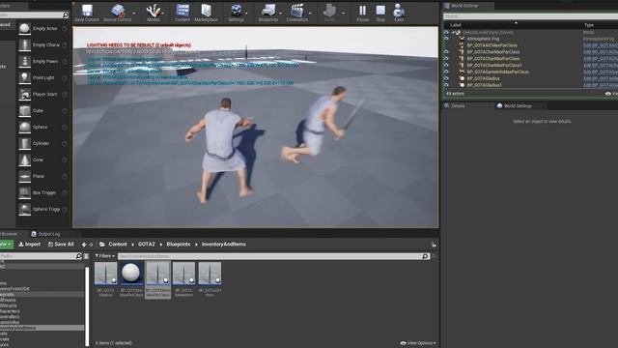Open the Source Control dropdown arrow
Viewport: 618px width, 348px height.
point(134,13)
